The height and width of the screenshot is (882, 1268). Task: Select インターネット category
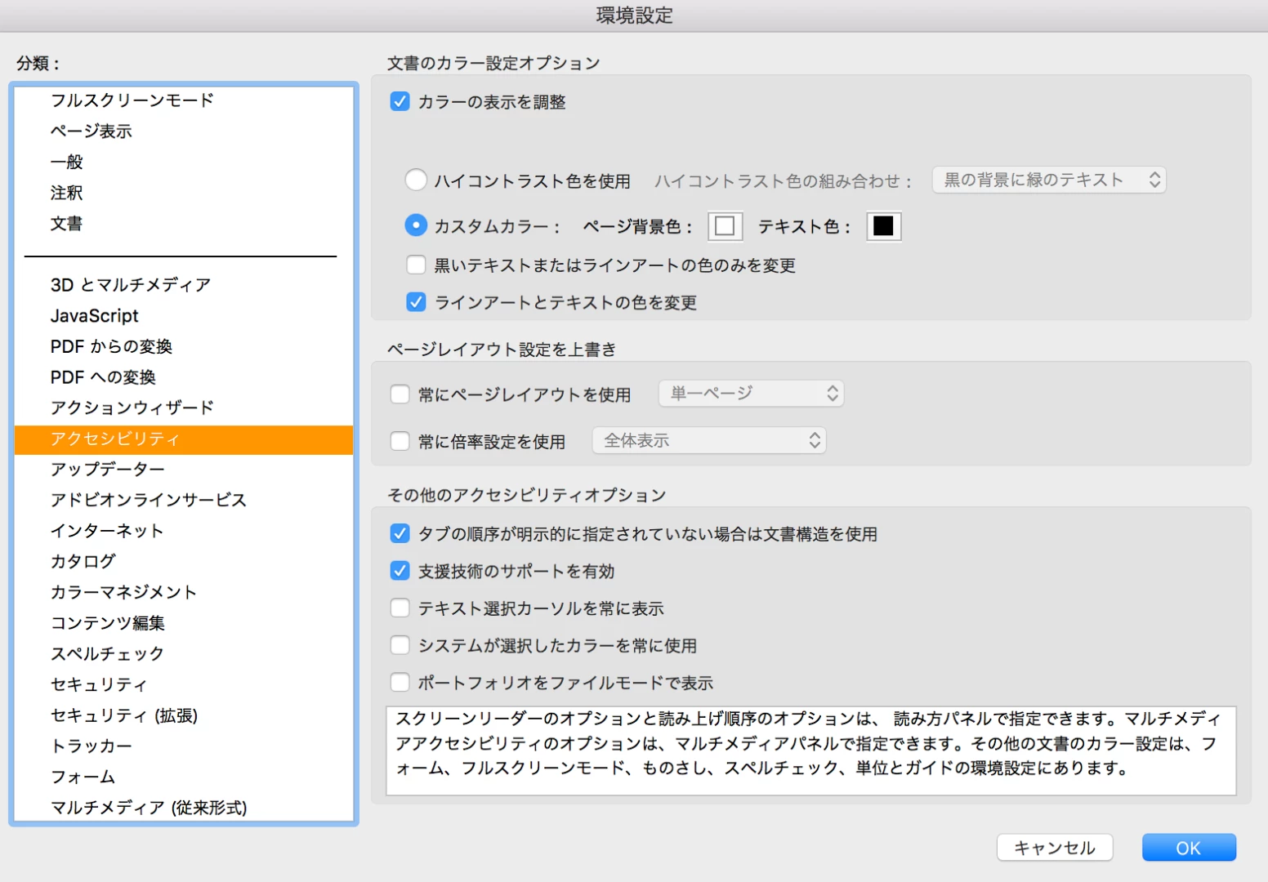(x=184, y=531)
